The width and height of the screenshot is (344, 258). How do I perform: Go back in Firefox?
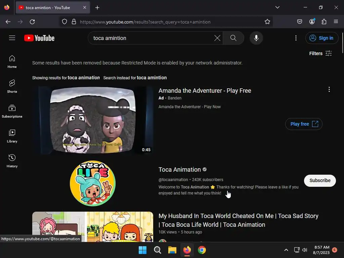[x=8, y=22]
